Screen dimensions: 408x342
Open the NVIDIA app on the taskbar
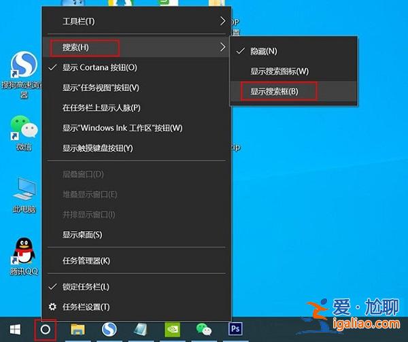click(172, 329)
